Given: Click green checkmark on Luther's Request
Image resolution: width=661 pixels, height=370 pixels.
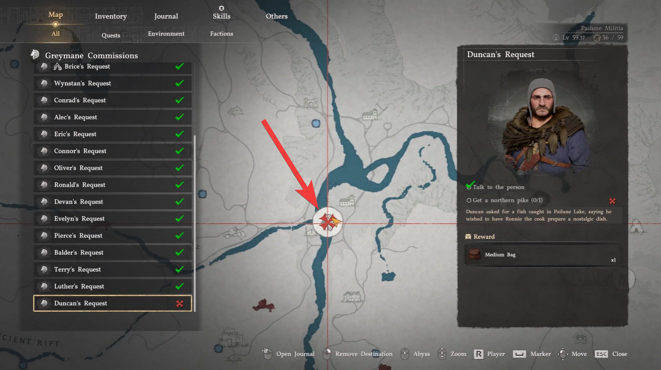Looking at the screenshot, I should tap(180, 286).
